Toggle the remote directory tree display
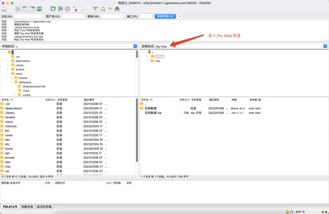329x214 pixels. click(32, 9)
